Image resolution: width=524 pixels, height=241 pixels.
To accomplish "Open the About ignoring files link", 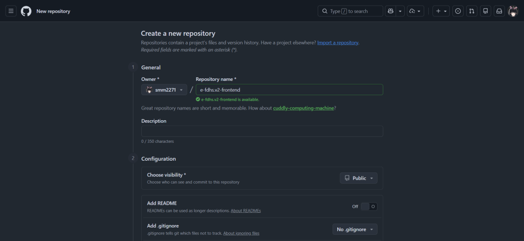I will pyautogui.click(x=242, y=233).
